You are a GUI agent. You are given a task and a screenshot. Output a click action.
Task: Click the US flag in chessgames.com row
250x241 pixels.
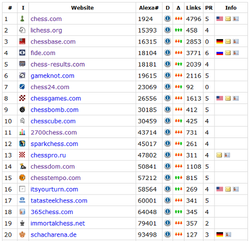219,98
